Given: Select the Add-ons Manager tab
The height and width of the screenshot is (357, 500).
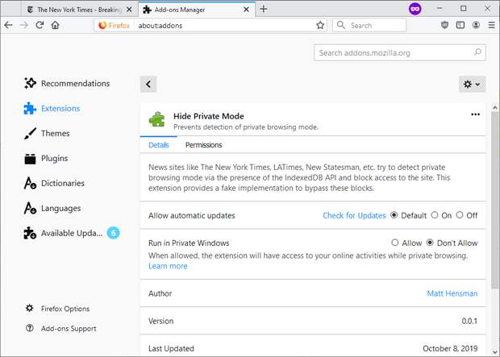Looking at the screenshot, I should [196, 10].
